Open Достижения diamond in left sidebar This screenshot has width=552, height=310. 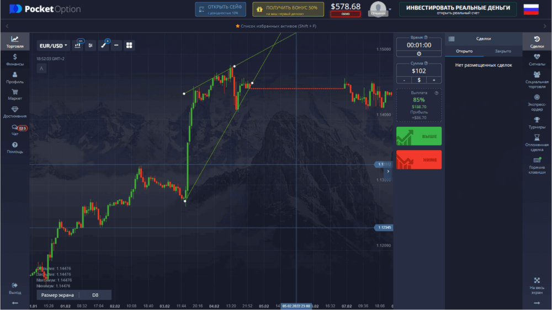tap(15, 112)
